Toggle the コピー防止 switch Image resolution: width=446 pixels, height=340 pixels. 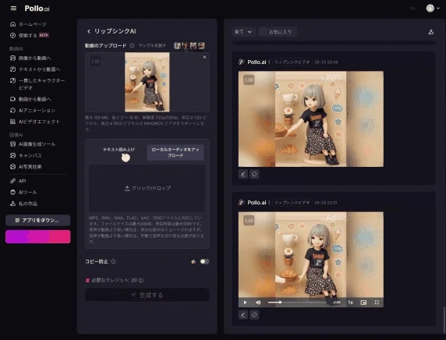tap(204, 261)
